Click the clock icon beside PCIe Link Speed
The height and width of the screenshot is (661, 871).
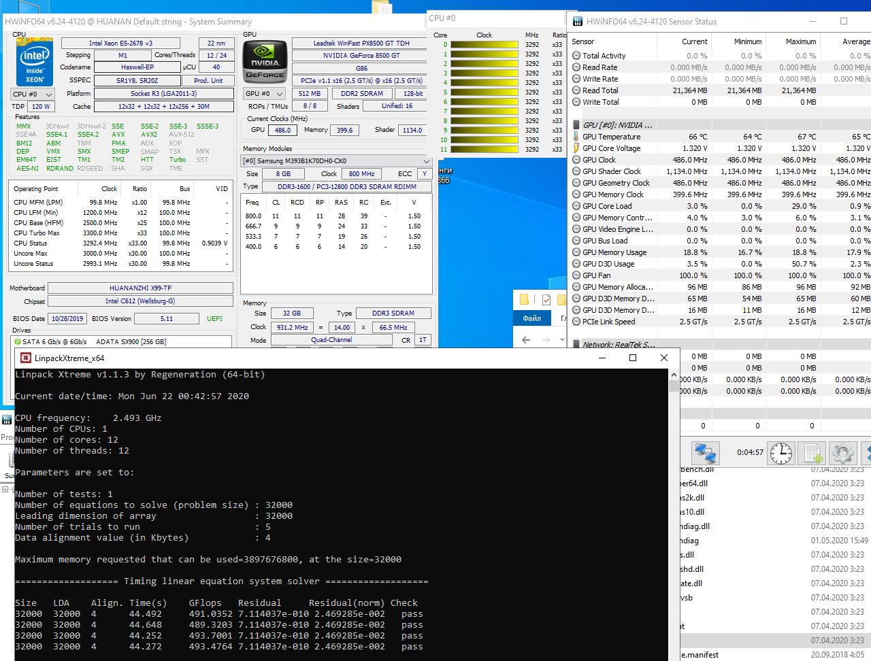[x=576, y=322]
